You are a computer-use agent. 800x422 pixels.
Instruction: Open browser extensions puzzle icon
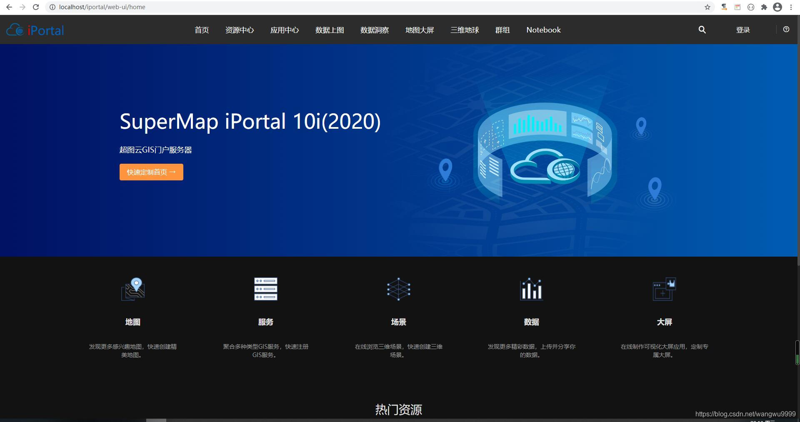tap(764, 7)
